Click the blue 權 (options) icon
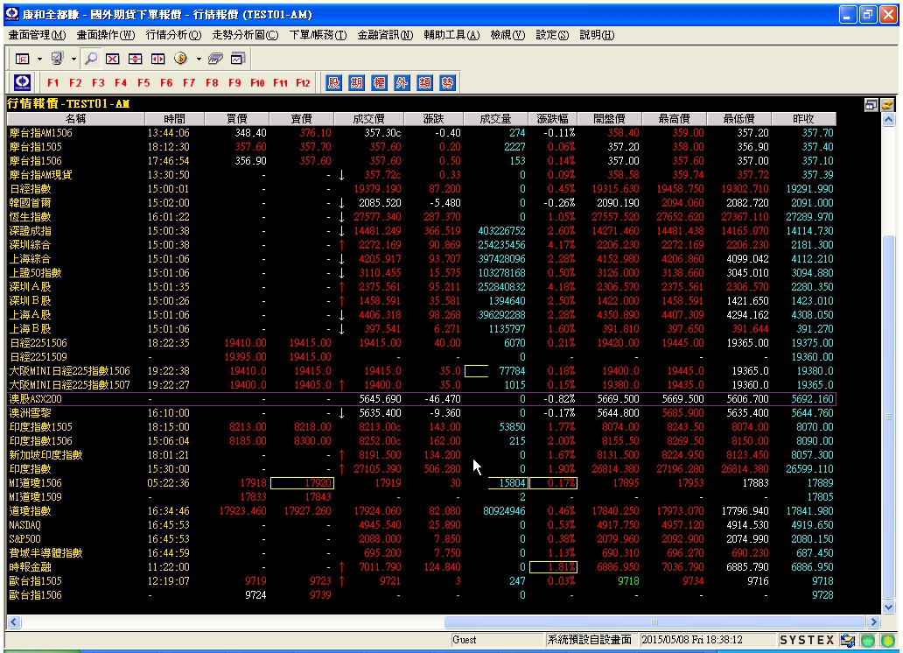 379,83
